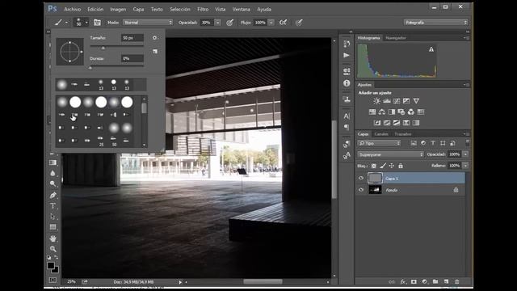This screenshot has height=291, width=517.
Task: Switch to the Trazados tab
Action: (403, 134)
